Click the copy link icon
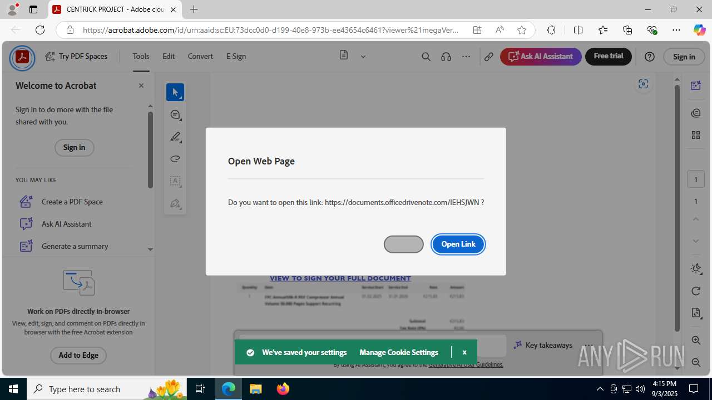Viewport: 712px width, 400px height. (x=489, y=57)
